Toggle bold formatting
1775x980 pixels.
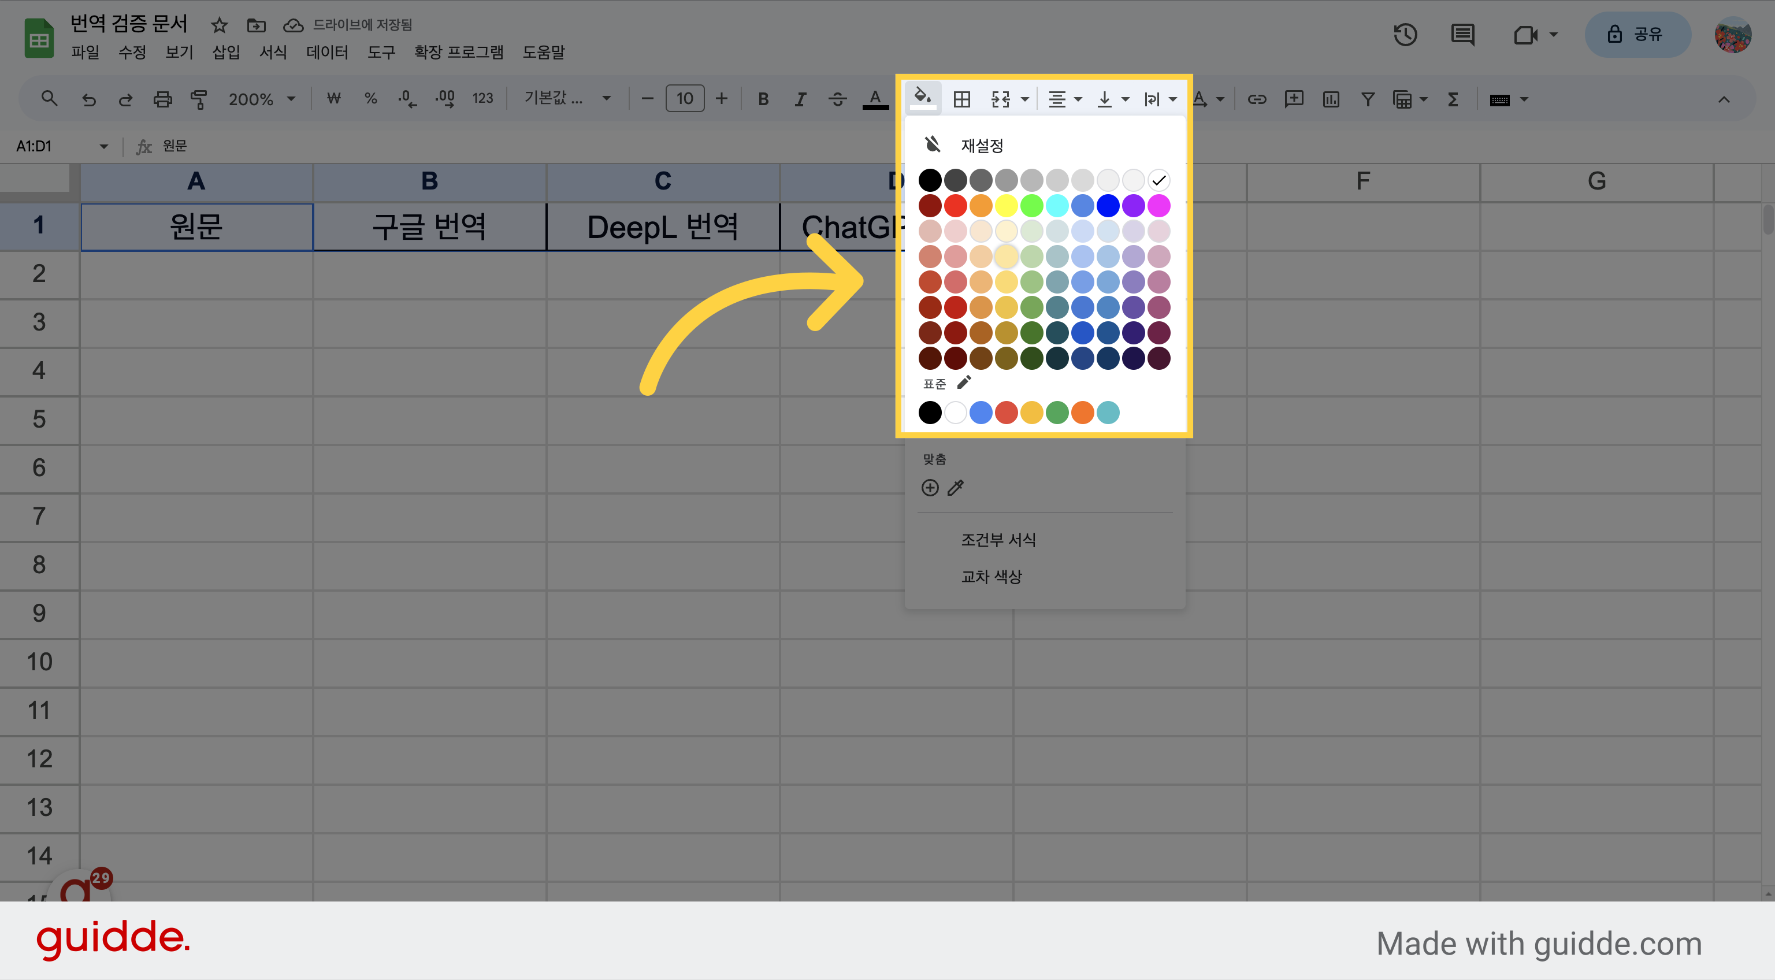[x=763, y=99]
